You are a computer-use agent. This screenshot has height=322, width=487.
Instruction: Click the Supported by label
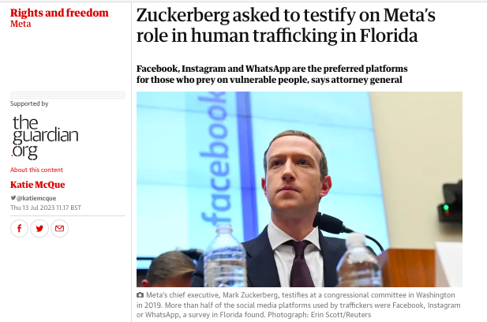tap(29, 103)
